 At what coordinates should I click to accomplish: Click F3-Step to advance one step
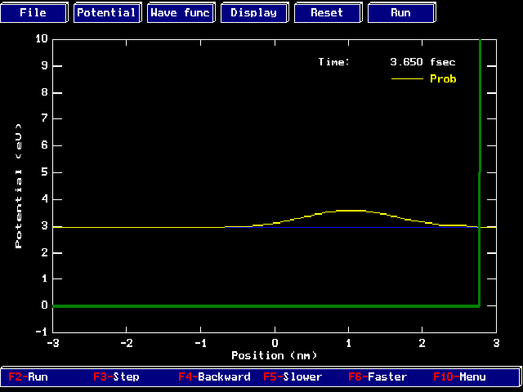tap(116, 377)
